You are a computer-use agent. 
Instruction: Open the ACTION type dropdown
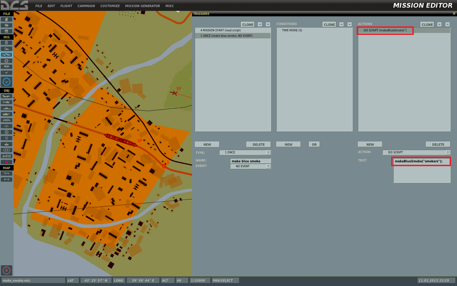(x=416, y=152)
